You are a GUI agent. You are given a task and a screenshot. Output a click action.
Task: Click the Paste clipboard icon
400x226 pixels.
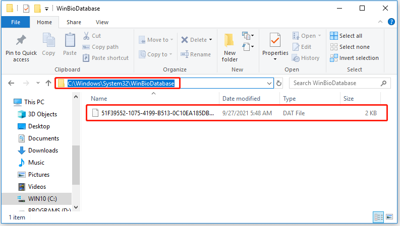(70, 41)
